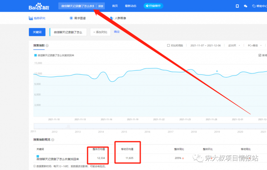
Task: Click the 确定 link
Action: [117, 32]
